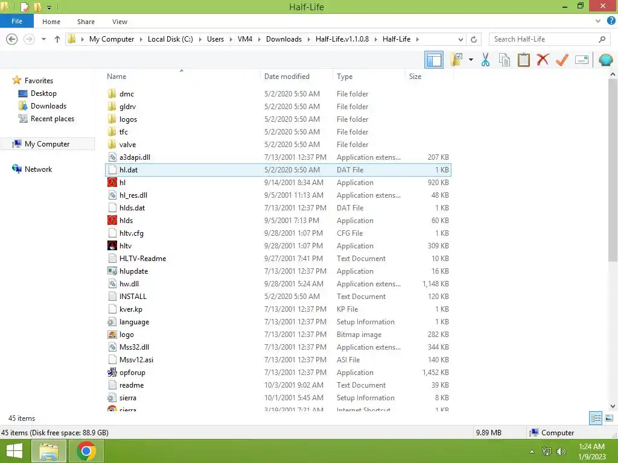Open the address bar history dropdown
The height and width of the screenshot is (463, 618).
(460, 39)
